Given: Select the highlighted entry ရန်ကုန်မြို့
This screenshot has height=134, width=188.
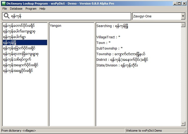Looking at the screenshot, I should click(25, 43).
